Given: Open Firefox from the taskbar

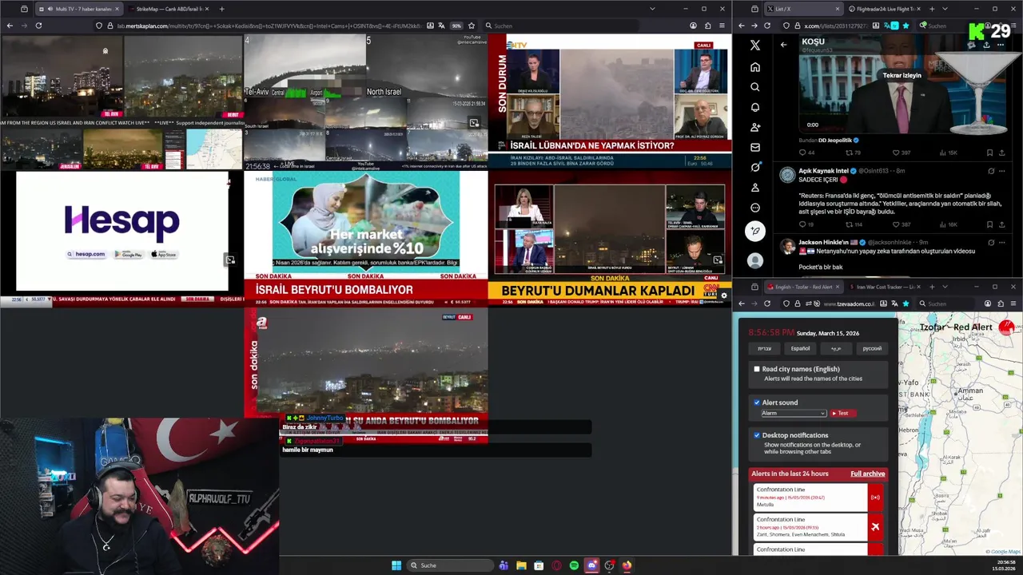Looking at the screenshot, I should [627, 565].
